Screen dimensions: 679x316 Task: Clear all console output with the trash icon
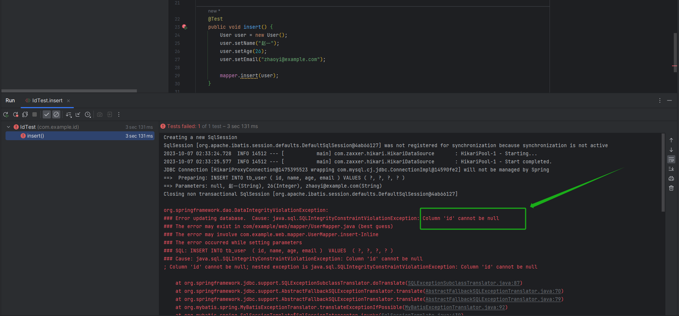click(x=671, y=188)
